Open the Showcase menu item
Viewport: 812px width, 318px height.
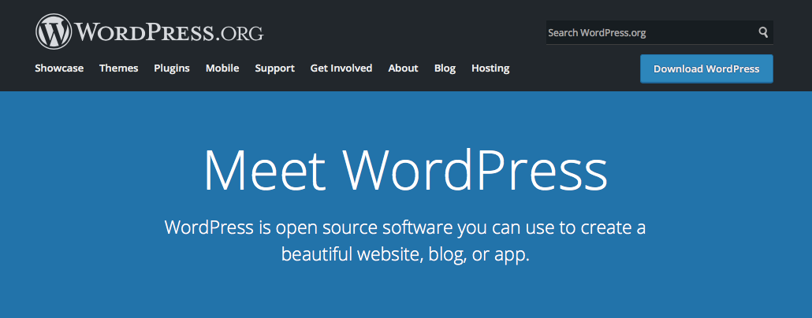59,68
